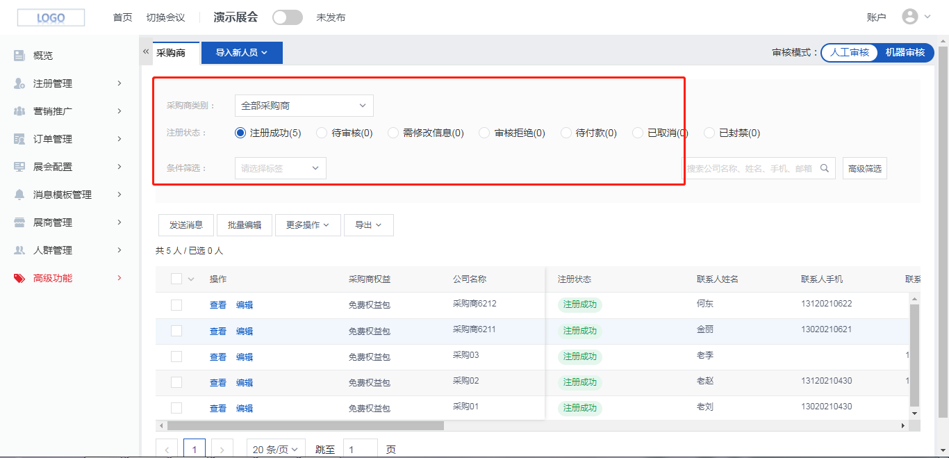Select 注册成功(5) radio button
This screenshot has width=949, height=458.
pos(241,133)
